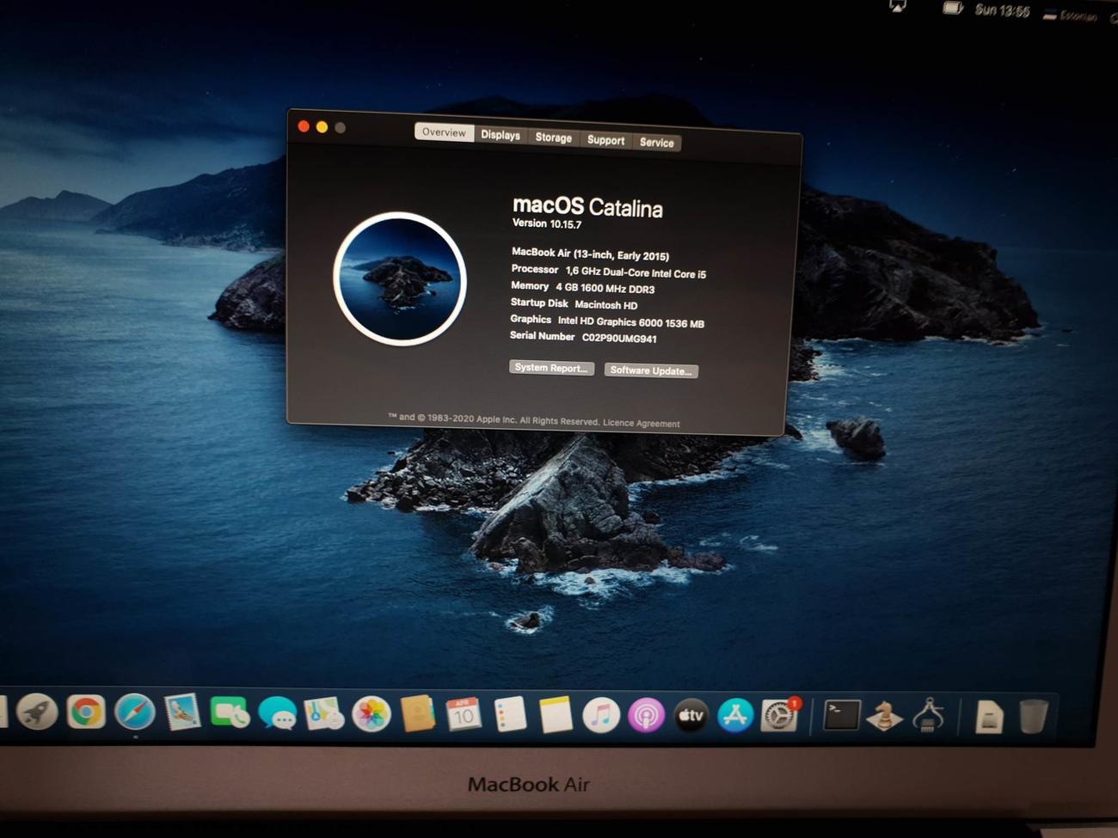Viewport: 1118px width, 838px height.
Task: Click the Sun 13:55 clock
Action: [x=1002, y=10]
